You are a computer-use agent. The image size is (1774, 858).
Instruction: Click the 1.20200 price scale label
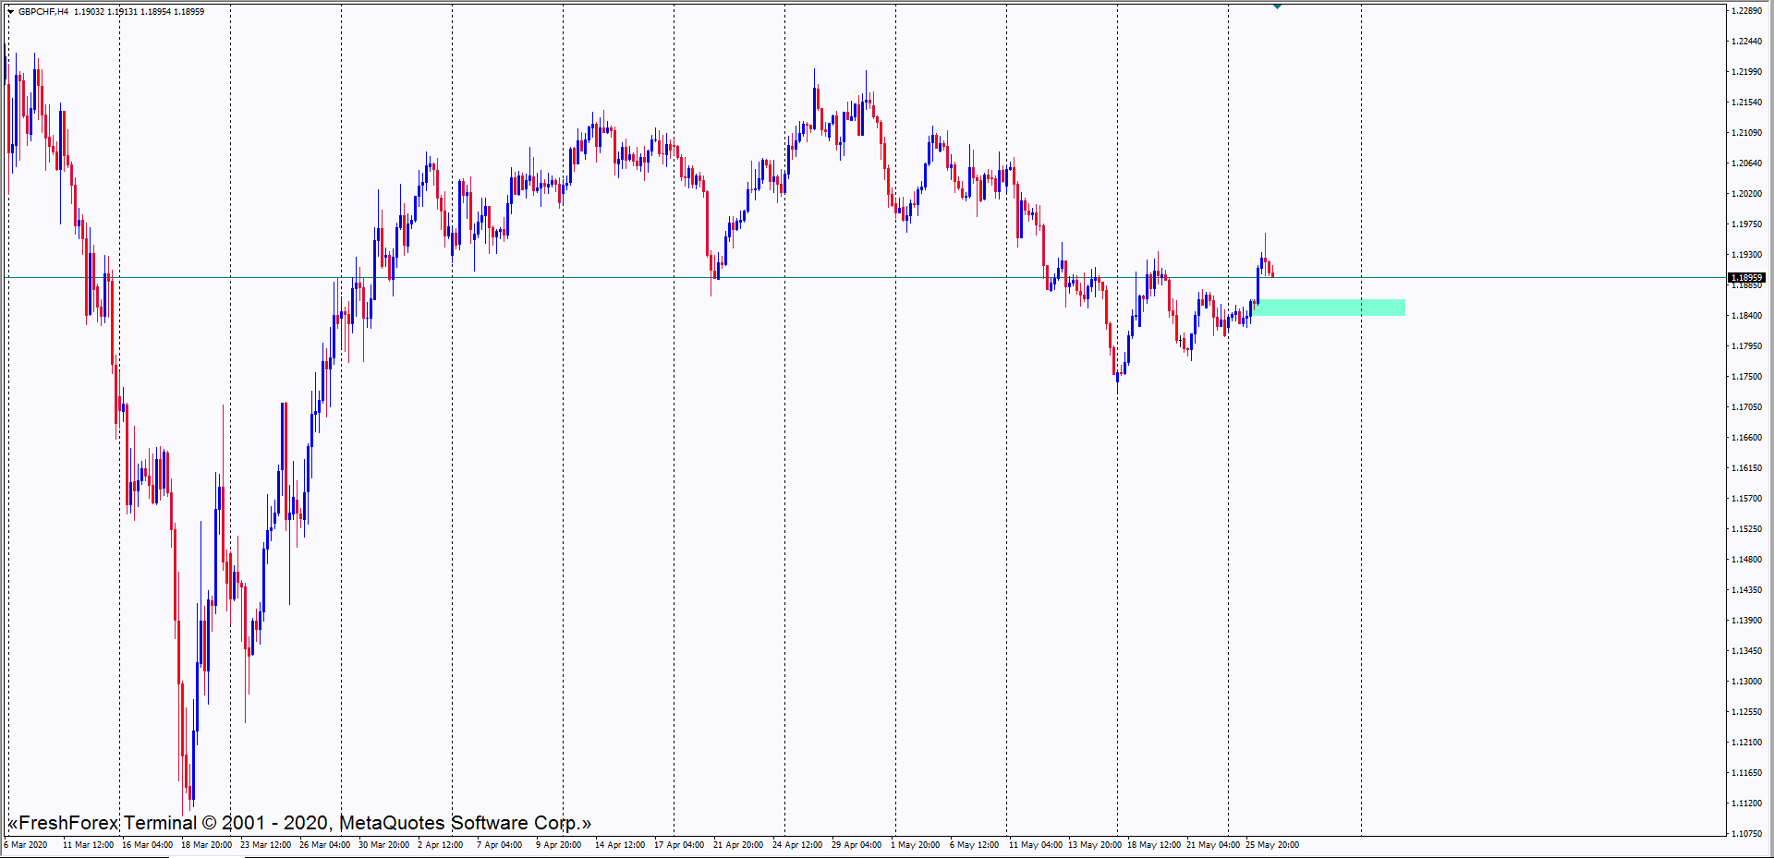point(1746,194)
